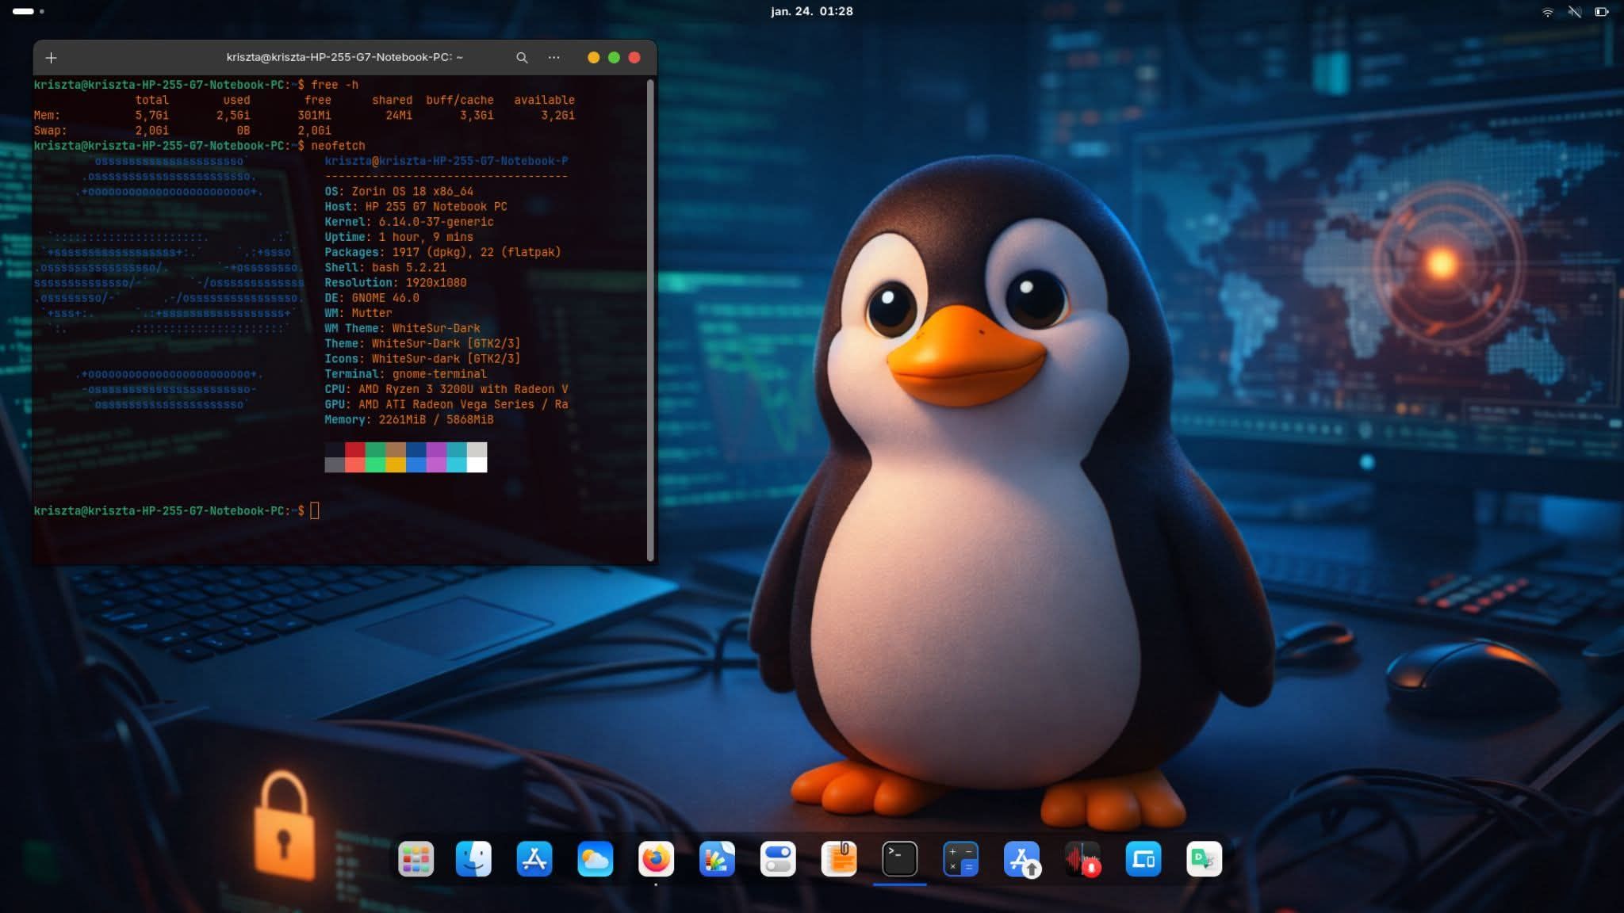This screenshot has height=913, width=1624.
Task: Click the "Kernel: 6.14.0-37-generic" line
Action: point(409,222)
